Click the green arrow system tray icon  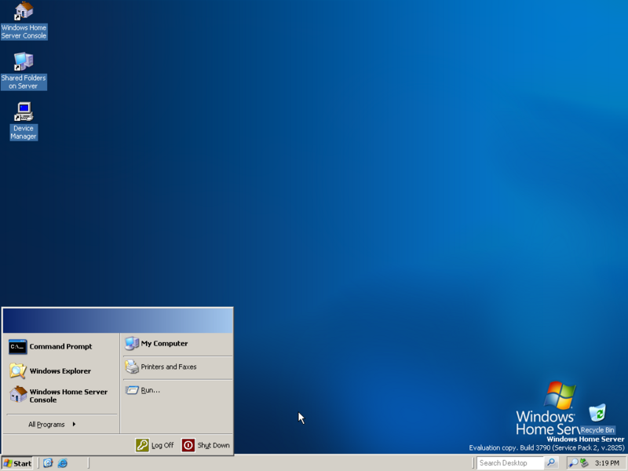(x=584, y=463)
